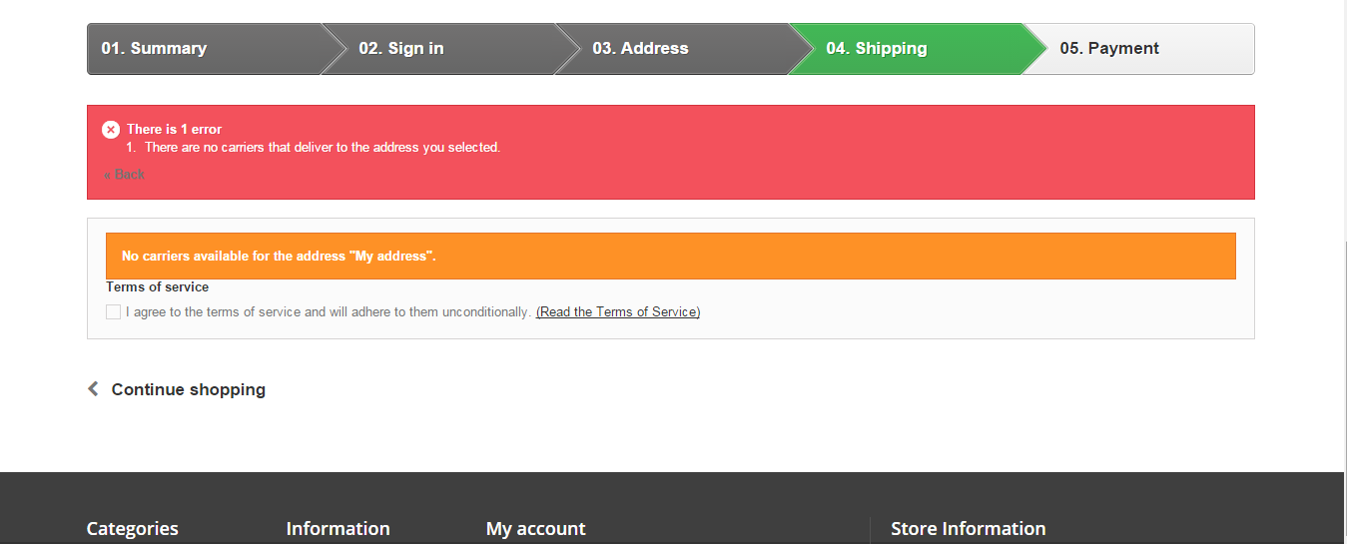Click the "Terms of service" section heading
This screenshot has width=1347, height=544.
(x=158, y=287)
